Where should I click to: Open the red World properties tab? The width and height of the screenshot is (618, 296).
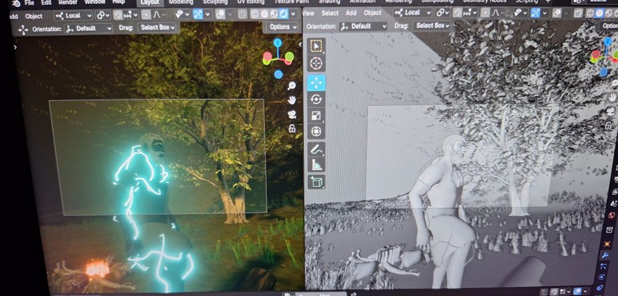tap(611, 215)
